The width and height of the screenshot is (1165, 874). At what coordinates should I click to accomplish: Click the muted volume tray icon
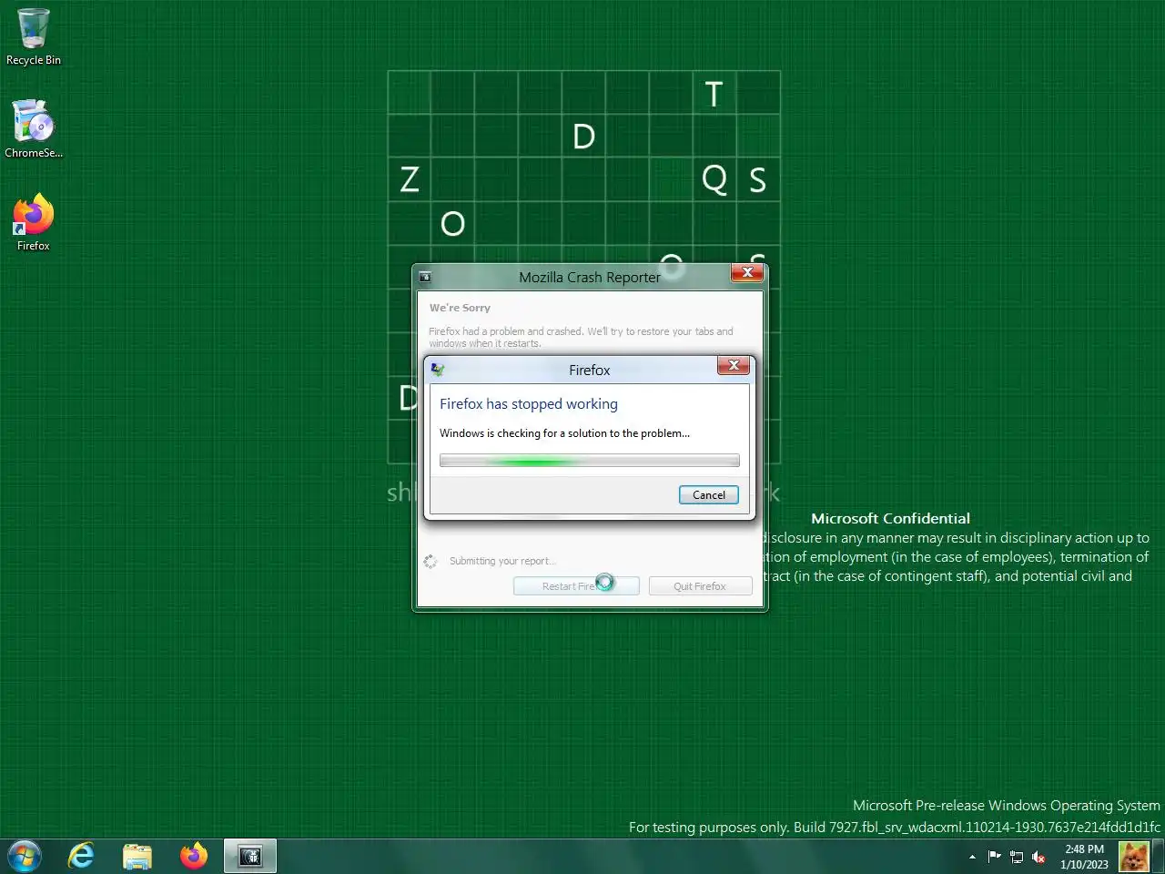point(1038,857)
